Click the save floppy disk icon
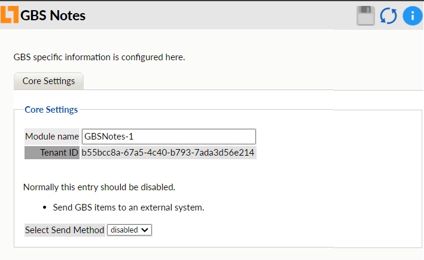424x260 pixels. [x=365, y=16]
